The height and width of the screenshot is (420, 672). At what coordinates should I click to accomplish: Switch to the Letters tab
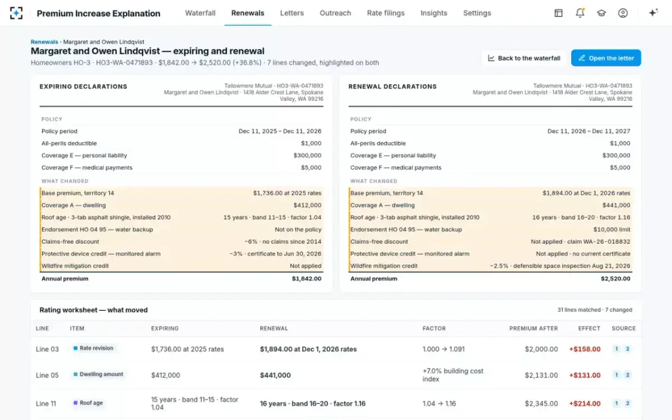tap(292, 13)
